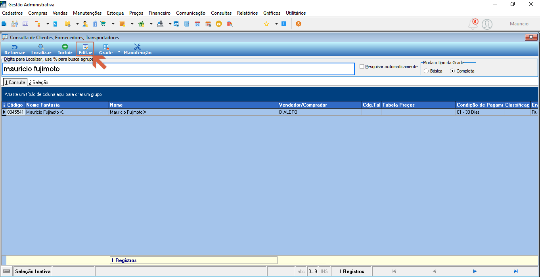The height and width of the screenshot is (277, 540).
Task: Expand dropdown next to hierarchy tree icon
Action: pyautogui.click(x=48, y=24)
